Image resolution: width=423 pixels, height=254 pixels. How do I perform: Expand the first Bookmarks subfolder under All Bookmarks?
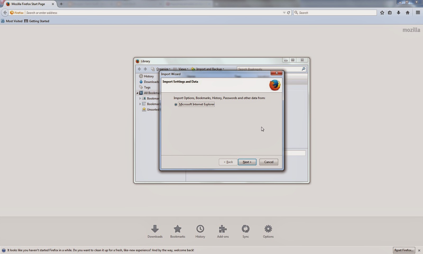pos(140,98)
